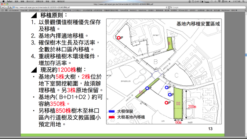The image size is (247, 139).
Task: Click the vertical scrollbar handle
Action: 246,55
